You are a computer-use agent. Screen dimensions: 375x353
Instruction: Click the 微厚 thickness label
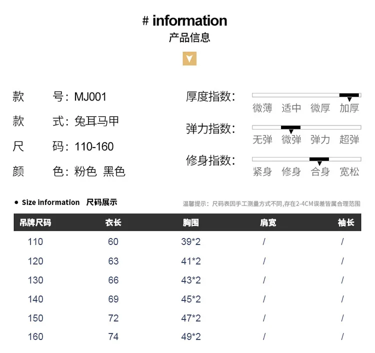(320, 108)
